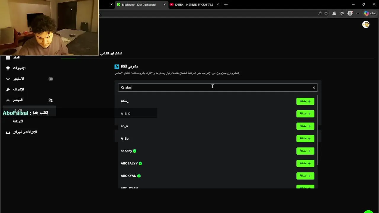The image size is (379, 213).
Task: Open browser settings and more menu
Action: click(x=358, y=13)
